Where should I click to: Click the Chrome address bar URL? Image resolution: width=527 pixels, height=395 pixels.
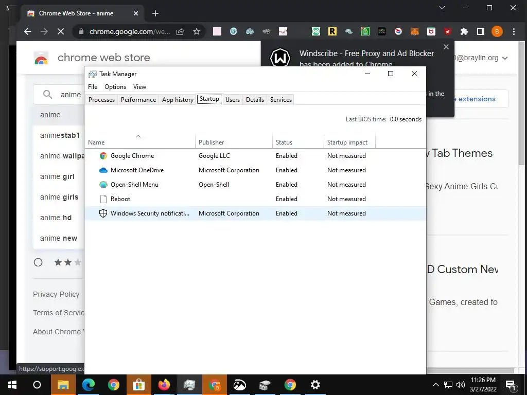coord(129,31)
